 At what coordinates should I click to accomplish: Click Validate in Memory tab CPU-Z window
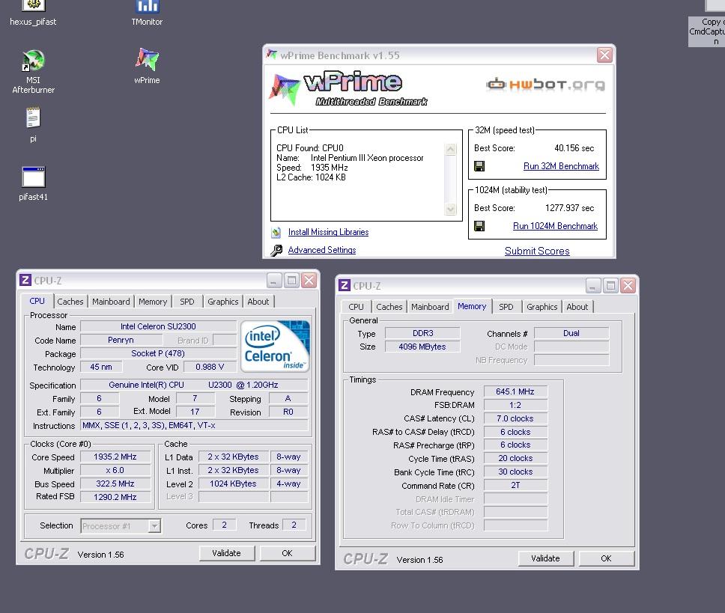click(x=545, y=558)
